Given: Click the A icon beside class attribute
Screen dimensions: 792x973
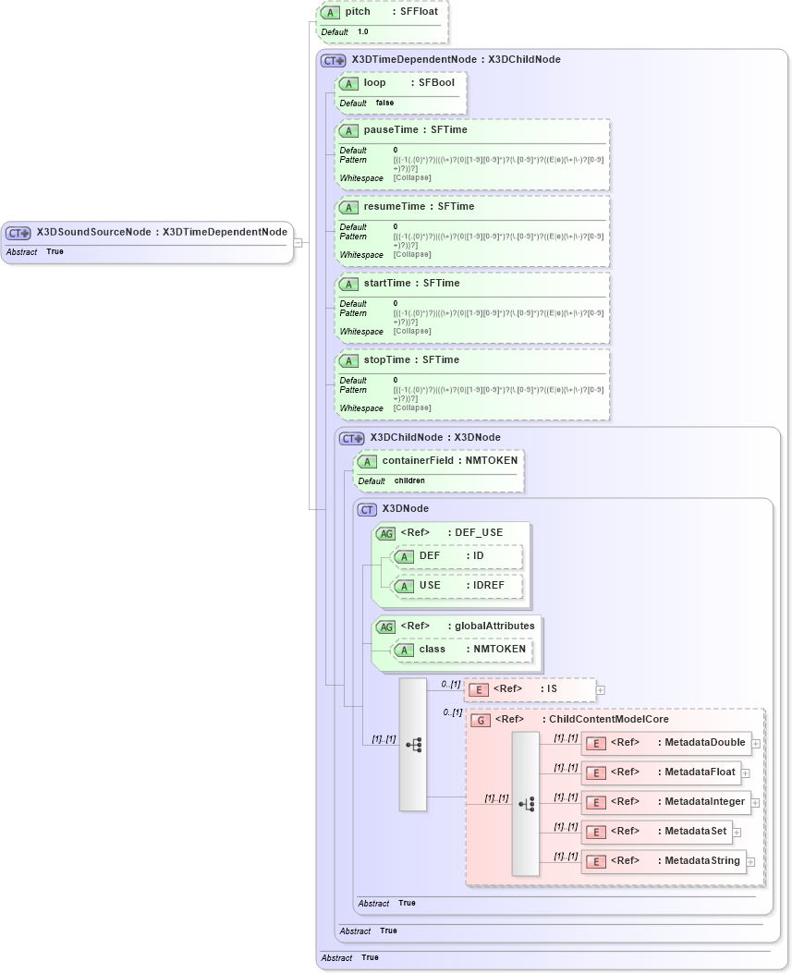Looking at the screenshot, I should [404, 651].
